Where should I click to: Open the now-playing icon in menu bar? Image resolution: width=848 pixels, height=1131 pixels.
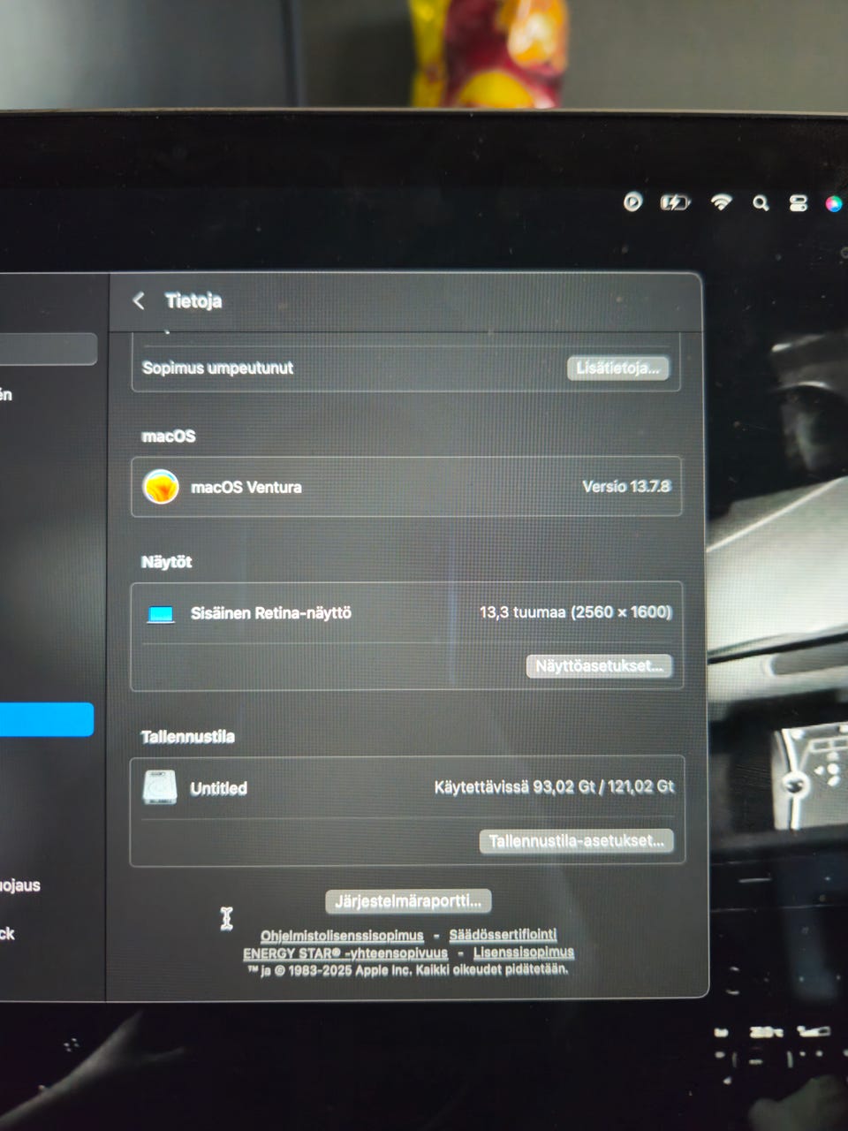click(632, 202)
